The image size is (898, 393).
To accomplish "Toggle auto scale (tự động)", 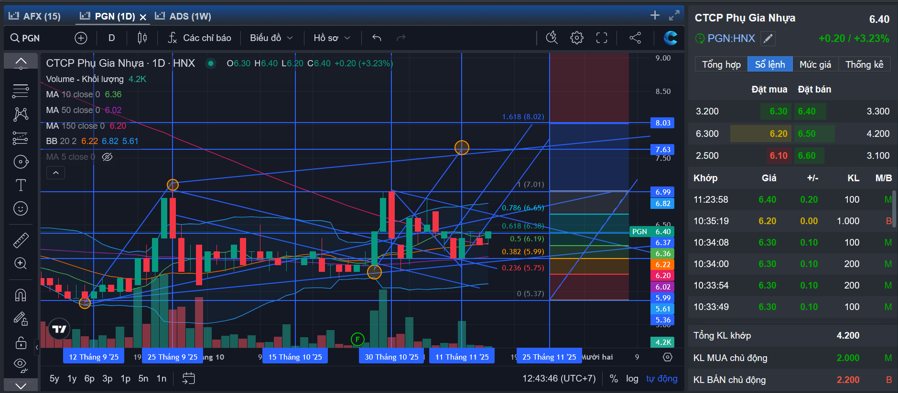I will click(662, 379).
